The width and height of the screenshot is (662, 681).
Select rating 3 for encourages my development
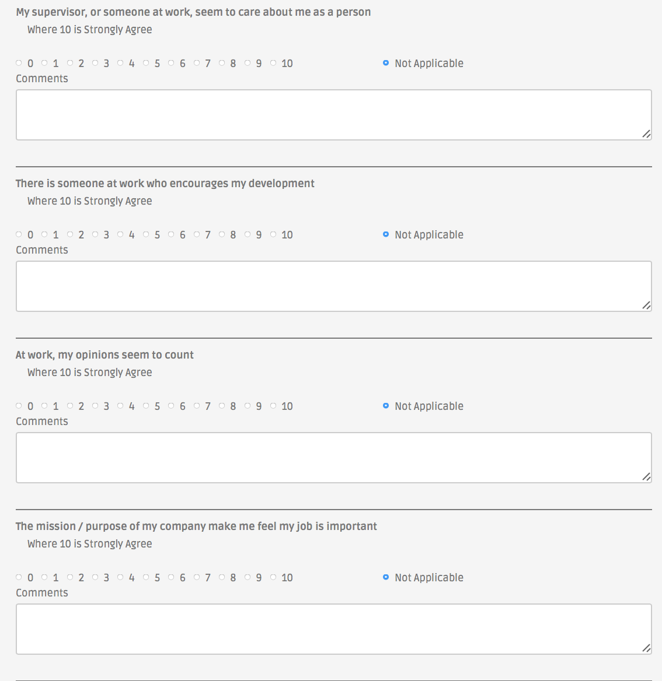(x=95, y=234)
